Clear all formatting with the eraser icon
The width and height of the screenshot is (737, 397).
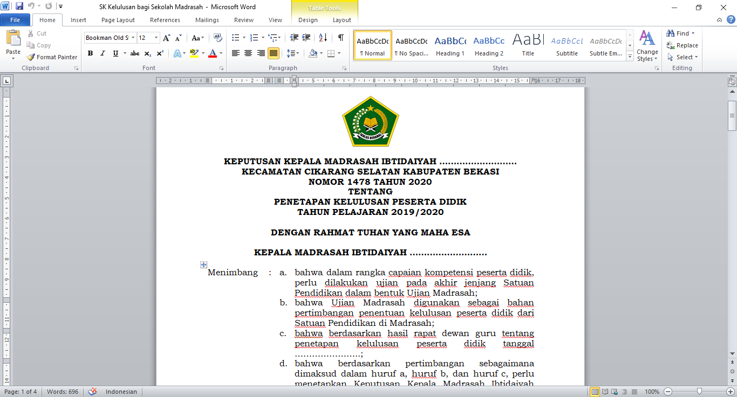coord(218,38)
